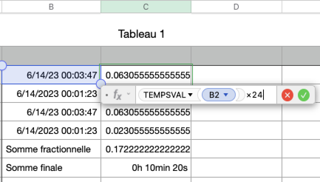320x182 pixels.
Task: Open the TEMPSVAL function token dropdown arrow
Action: coord(190,95)
